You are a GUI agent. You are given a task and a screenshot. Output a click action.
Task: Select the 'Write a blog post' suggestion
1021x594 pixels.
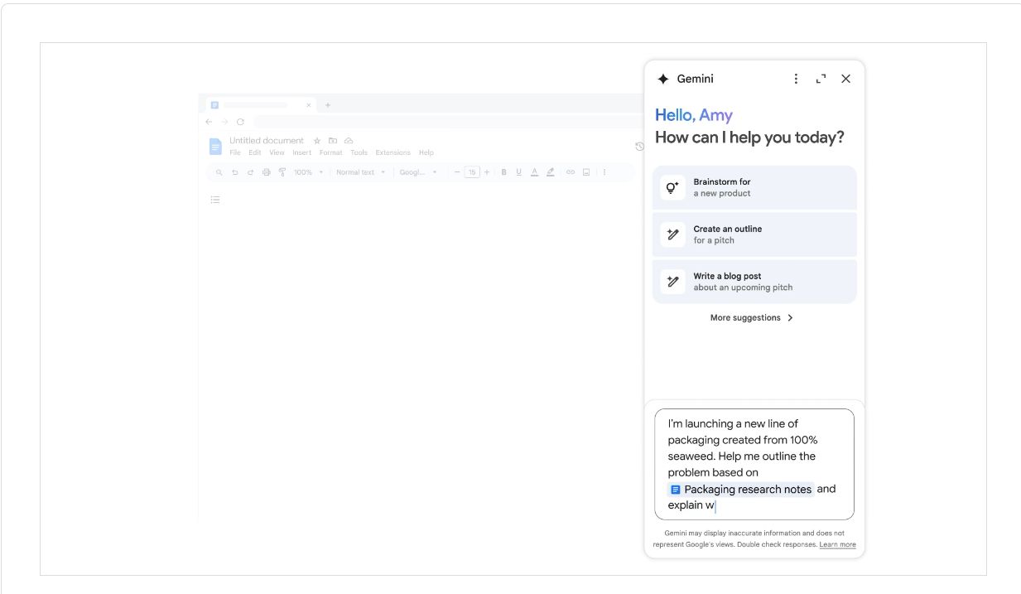pyautogui.click(x=754, y=282)
